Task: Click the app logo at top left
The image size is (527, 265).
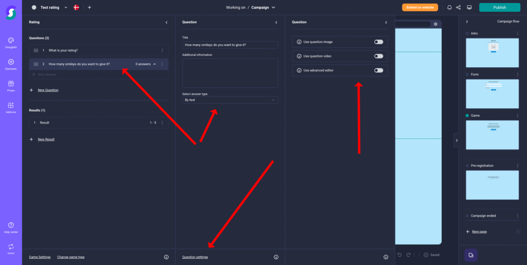Action: pyautogui.click(x=11, y=13)
